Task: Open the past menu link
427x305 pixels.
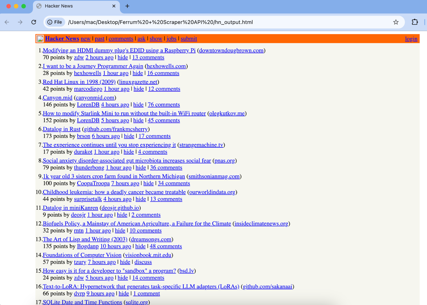Action: (x=100, y=38)
